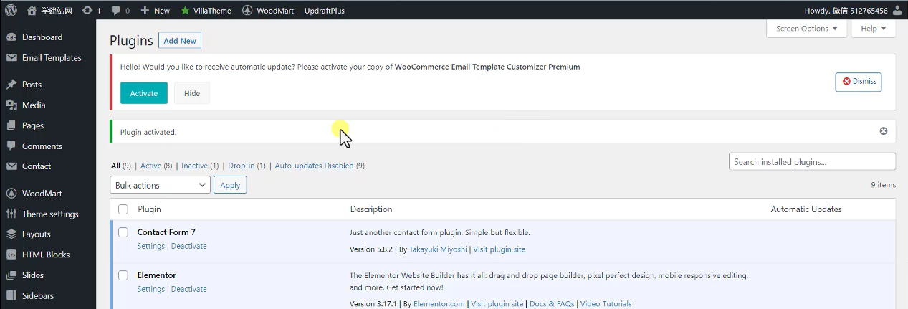
Task: Click Add New plugin button
Action: 180,41
